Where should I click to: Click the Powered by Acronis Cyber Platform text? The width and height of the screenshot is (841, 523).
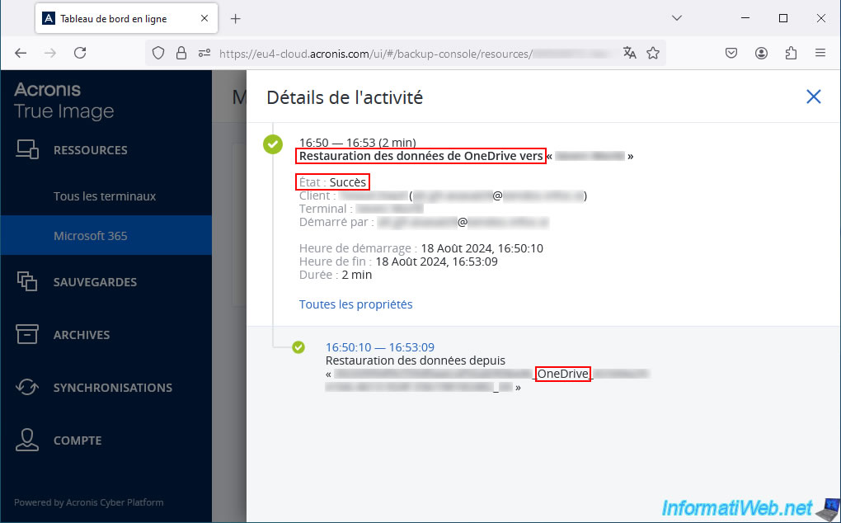tap(88, 502)
